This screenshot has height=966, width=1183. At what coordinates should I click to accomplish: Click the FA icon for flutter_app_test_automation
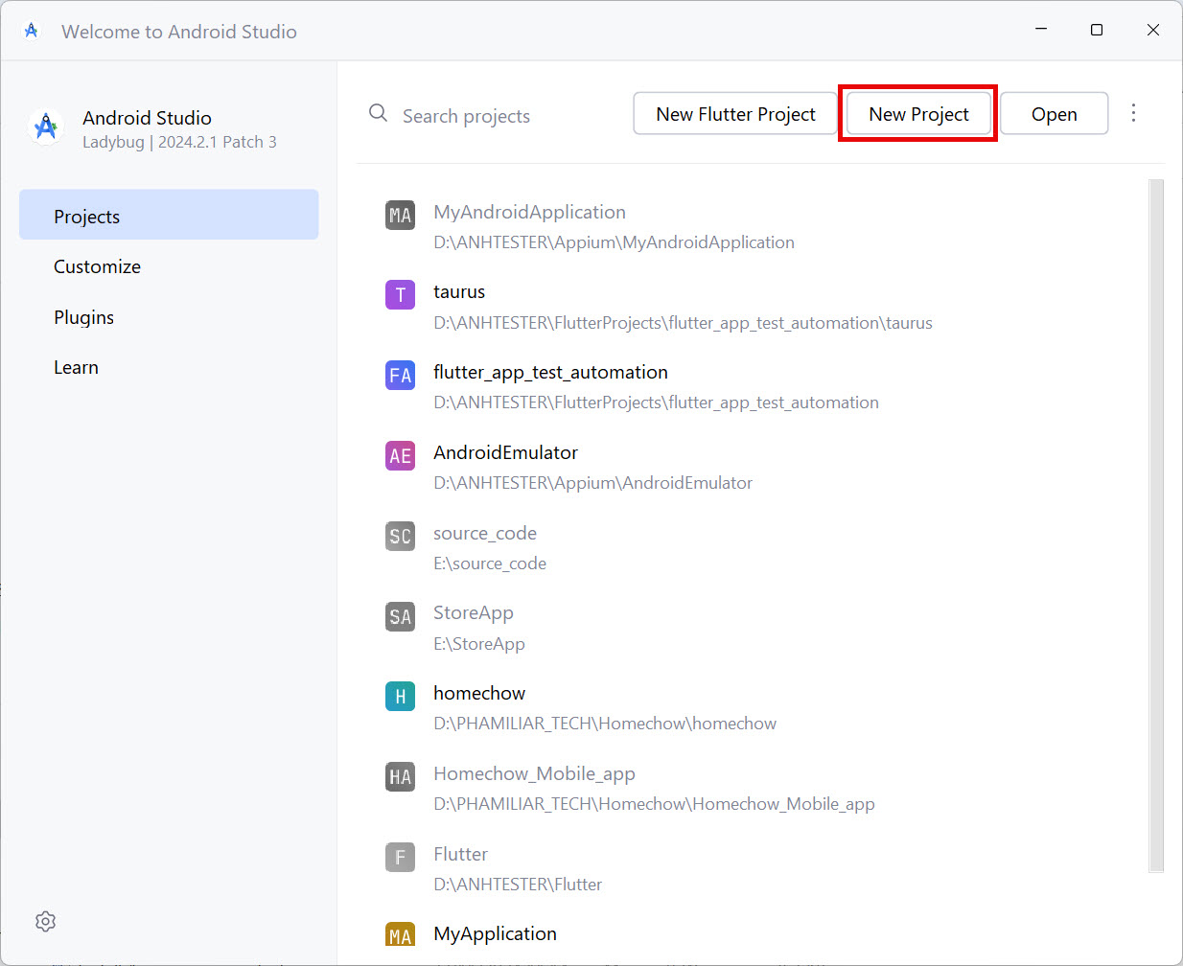point(400,375)
